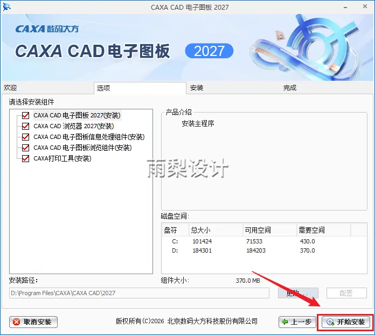This screenshot has width=375, height=335.
Task: Click the 更改 path button
Action: tap(298, 293)
